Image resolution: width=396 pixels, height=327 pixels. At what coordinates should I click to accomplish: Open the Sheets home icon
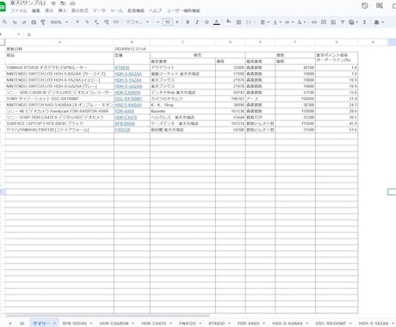point(3,7)
